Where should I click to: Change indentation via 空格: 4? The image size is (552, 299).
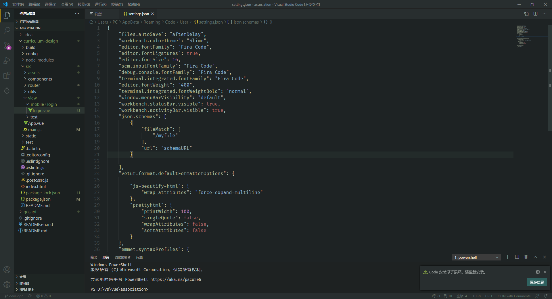(x=462, y=296)
